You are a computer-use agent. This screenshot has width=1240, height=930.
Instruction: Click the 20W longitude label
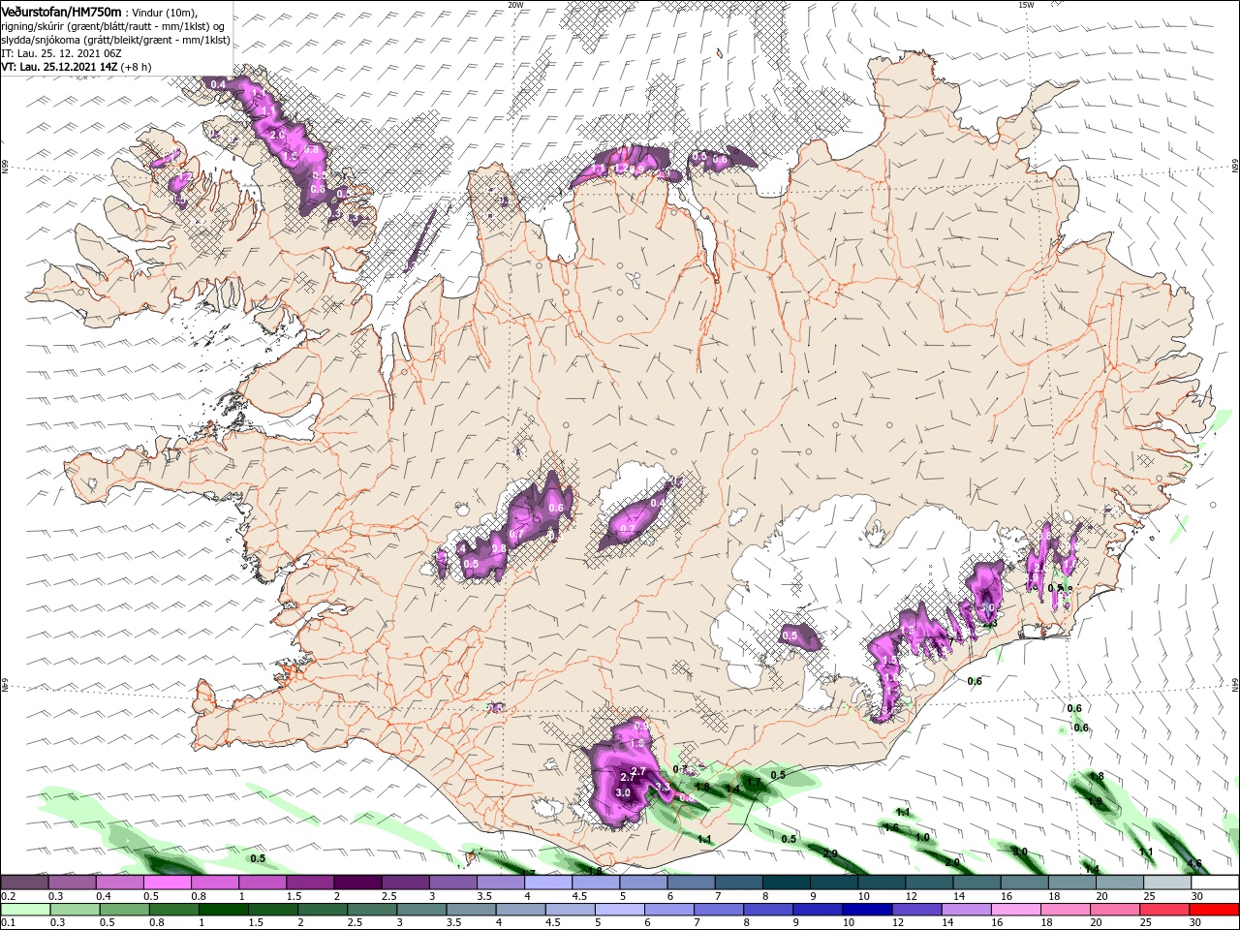point(515,5)
